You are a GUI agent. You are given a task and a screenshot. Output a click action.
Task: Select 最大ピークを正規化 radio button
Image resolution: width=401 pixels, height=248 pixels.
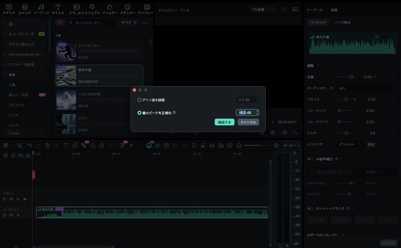(139, 113)
